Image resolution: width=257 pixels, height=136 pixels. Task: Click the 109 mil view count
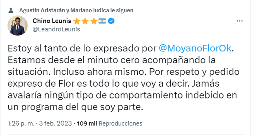(x=87, y=123)
